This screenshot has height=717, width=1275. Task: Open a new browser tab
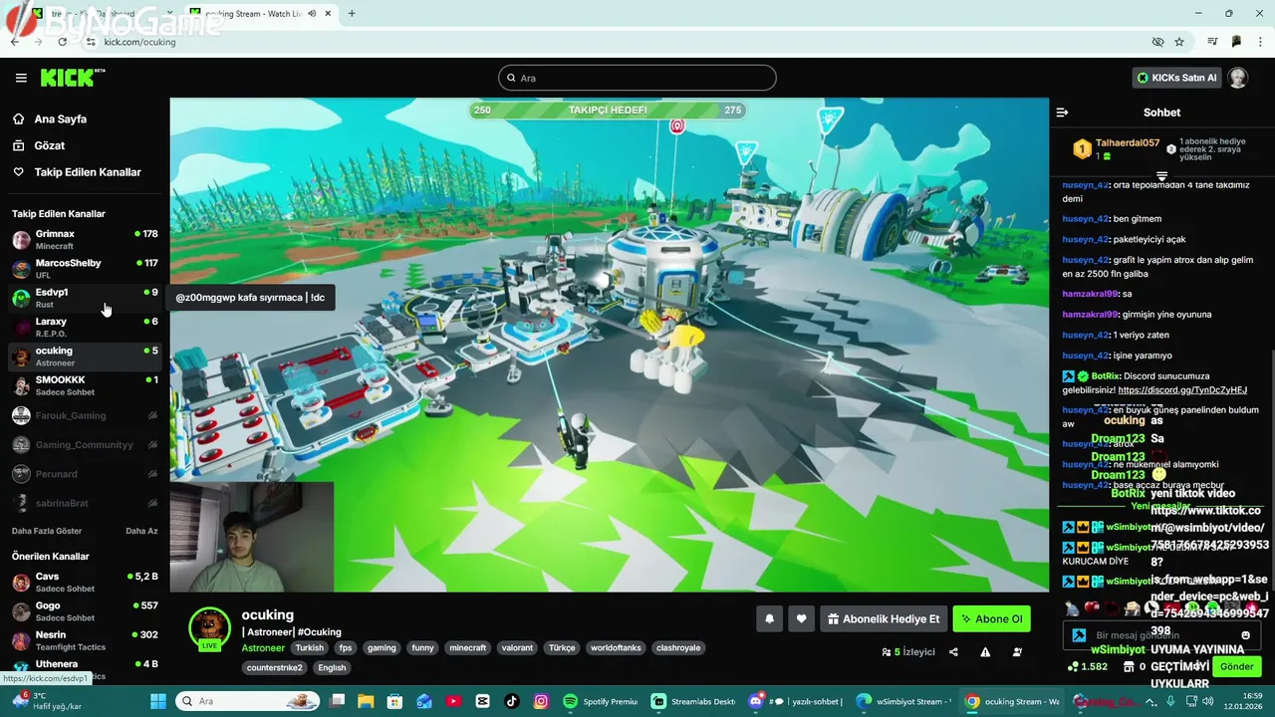click(352, 14)
